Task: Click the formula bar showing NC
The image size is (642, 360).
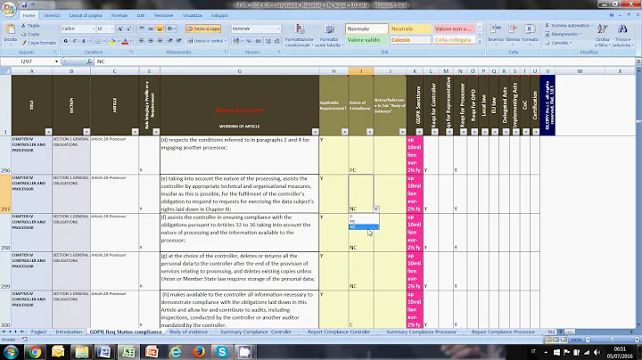Action: 365,61
